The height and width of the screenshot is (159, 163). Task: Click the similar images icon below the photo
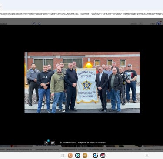pyautogui.click(x=53, y=143)
